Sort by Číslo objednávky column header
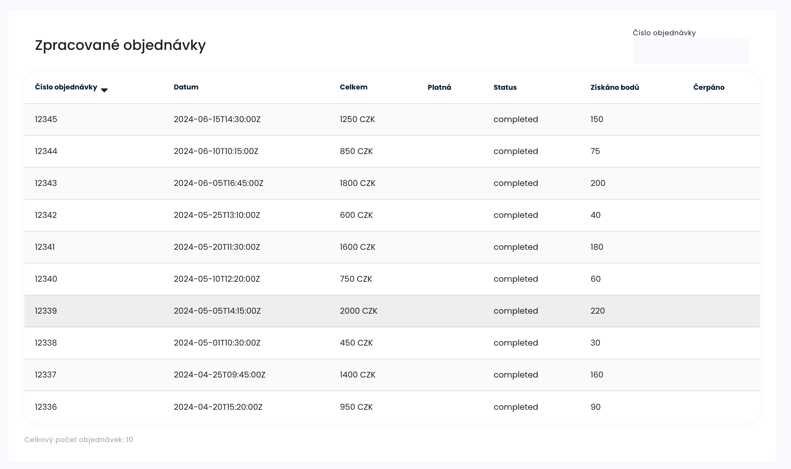This screenshot has width=791, height=469. [66, 87]
